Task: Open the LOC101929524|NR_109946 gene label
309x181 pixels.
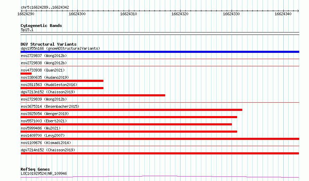Action: coord(44,173)
